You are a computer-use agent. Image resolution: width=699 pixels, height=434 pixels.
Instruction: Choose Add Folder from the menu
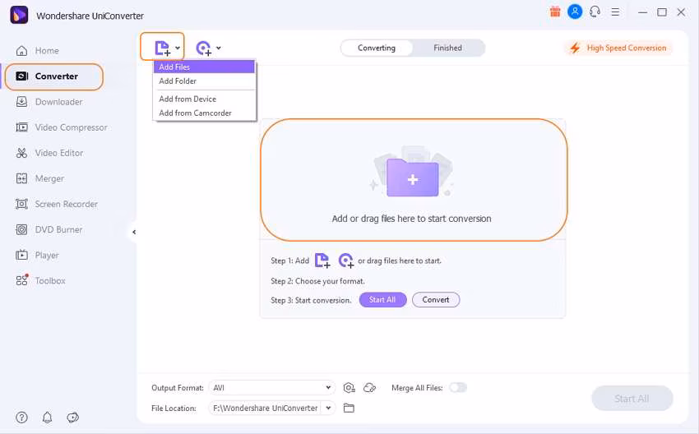point(204,81)
